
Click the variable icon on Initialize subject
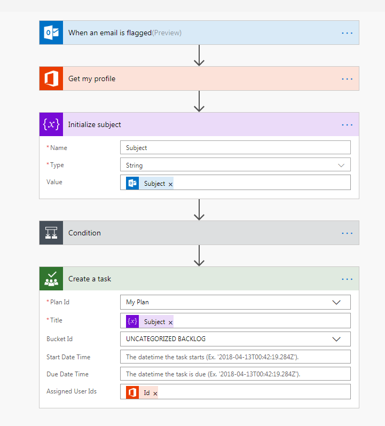coord(51,124)
